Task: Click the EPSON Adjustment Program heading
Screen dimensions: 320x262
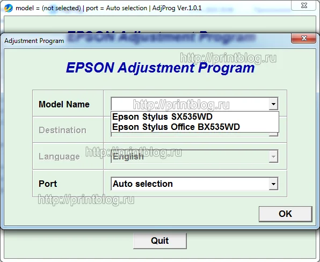Action: [x=161, y=68]
